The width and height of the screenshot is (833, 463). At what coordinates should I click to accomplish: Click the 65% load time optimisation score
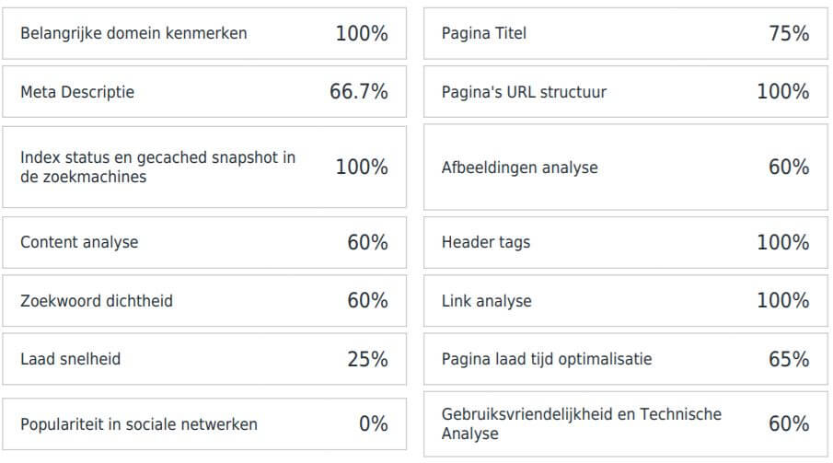coord(789,359)
